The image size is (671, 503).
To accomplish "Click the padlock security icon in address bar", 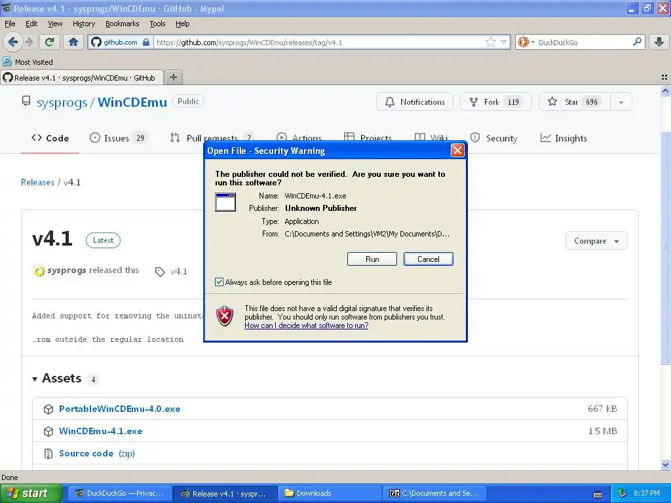I will coord(146,42).
